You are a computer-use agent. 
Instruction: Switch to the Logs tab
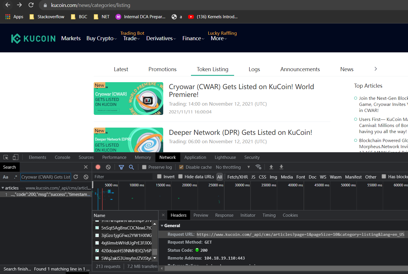tap(254, 69)
